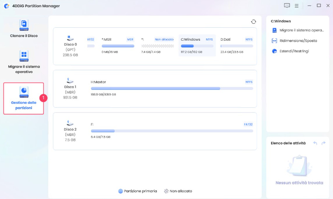
Task: Click the Clonare il Disco label
Action: pos(24,36)
